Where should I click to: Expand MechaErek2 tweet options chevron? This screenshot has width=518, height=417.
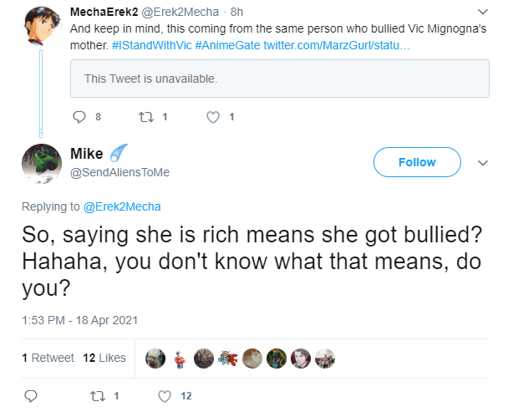(x=483, y=12)
